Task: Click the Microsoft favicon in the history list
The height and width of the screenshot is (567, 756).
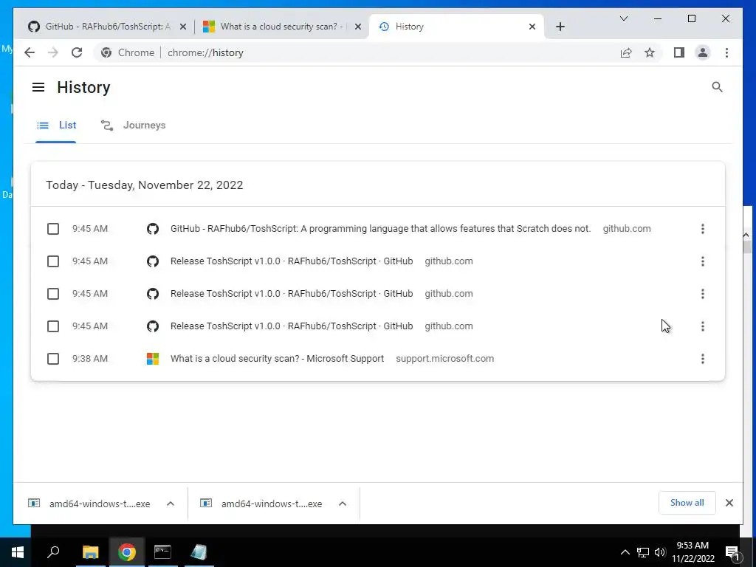Action: pyautogui.click(x=152, y=359)
